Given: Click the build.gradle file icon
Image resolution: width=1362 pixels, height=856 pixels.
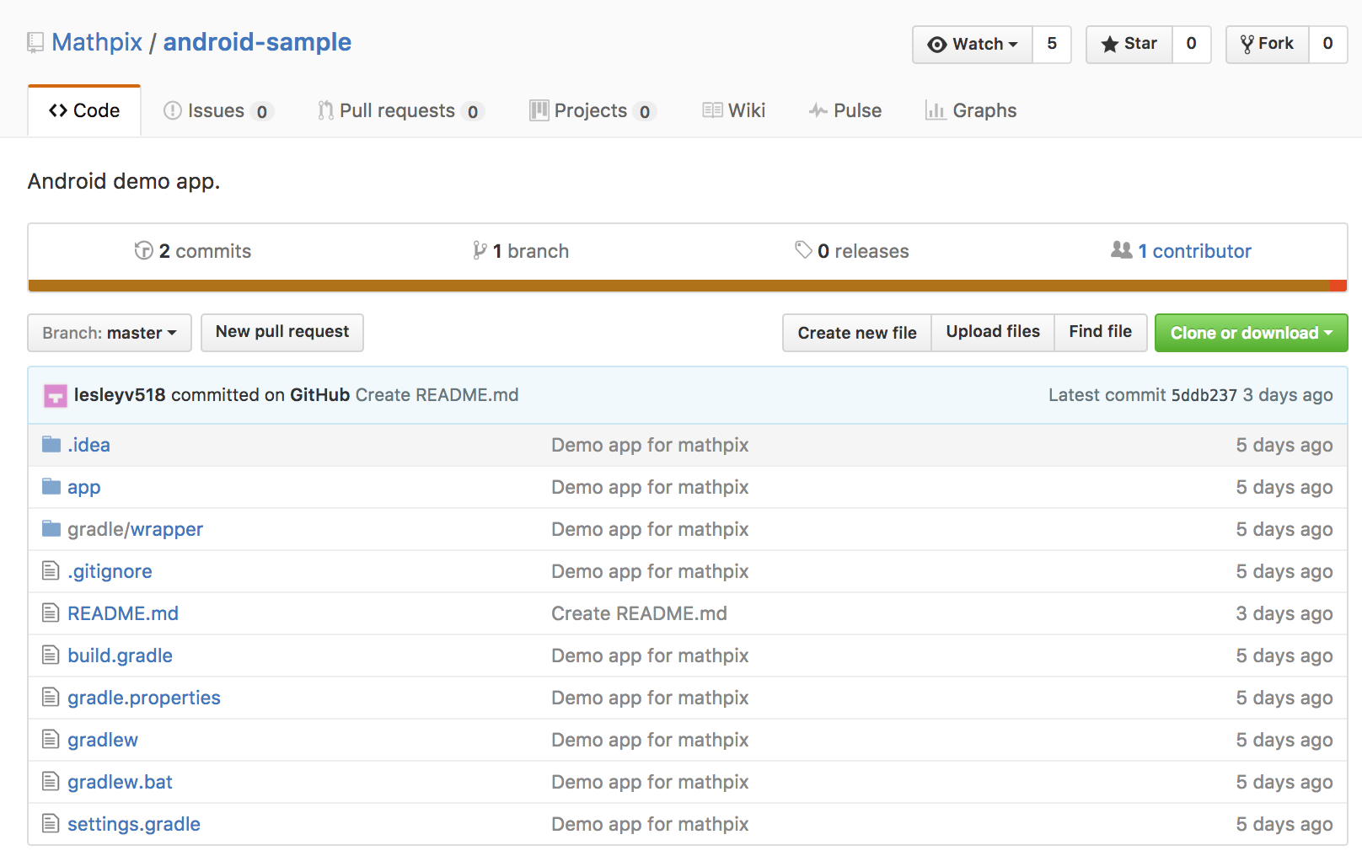Looking at the screenshot, I should [x=51, y=655].
